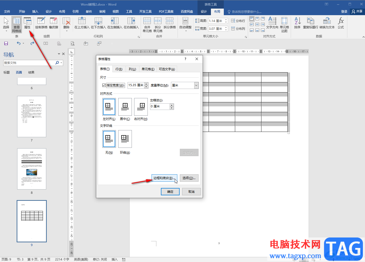Viewport: 365px width, 262px height.
Task: Open the 度量单位 (Measure in) dropdown
Action: click(196, 85)
